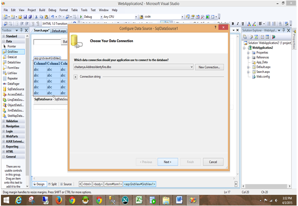Select the asp:GridView#GridView1 breadcrumb tag
The image size is (298, 206).
[140, 184]
